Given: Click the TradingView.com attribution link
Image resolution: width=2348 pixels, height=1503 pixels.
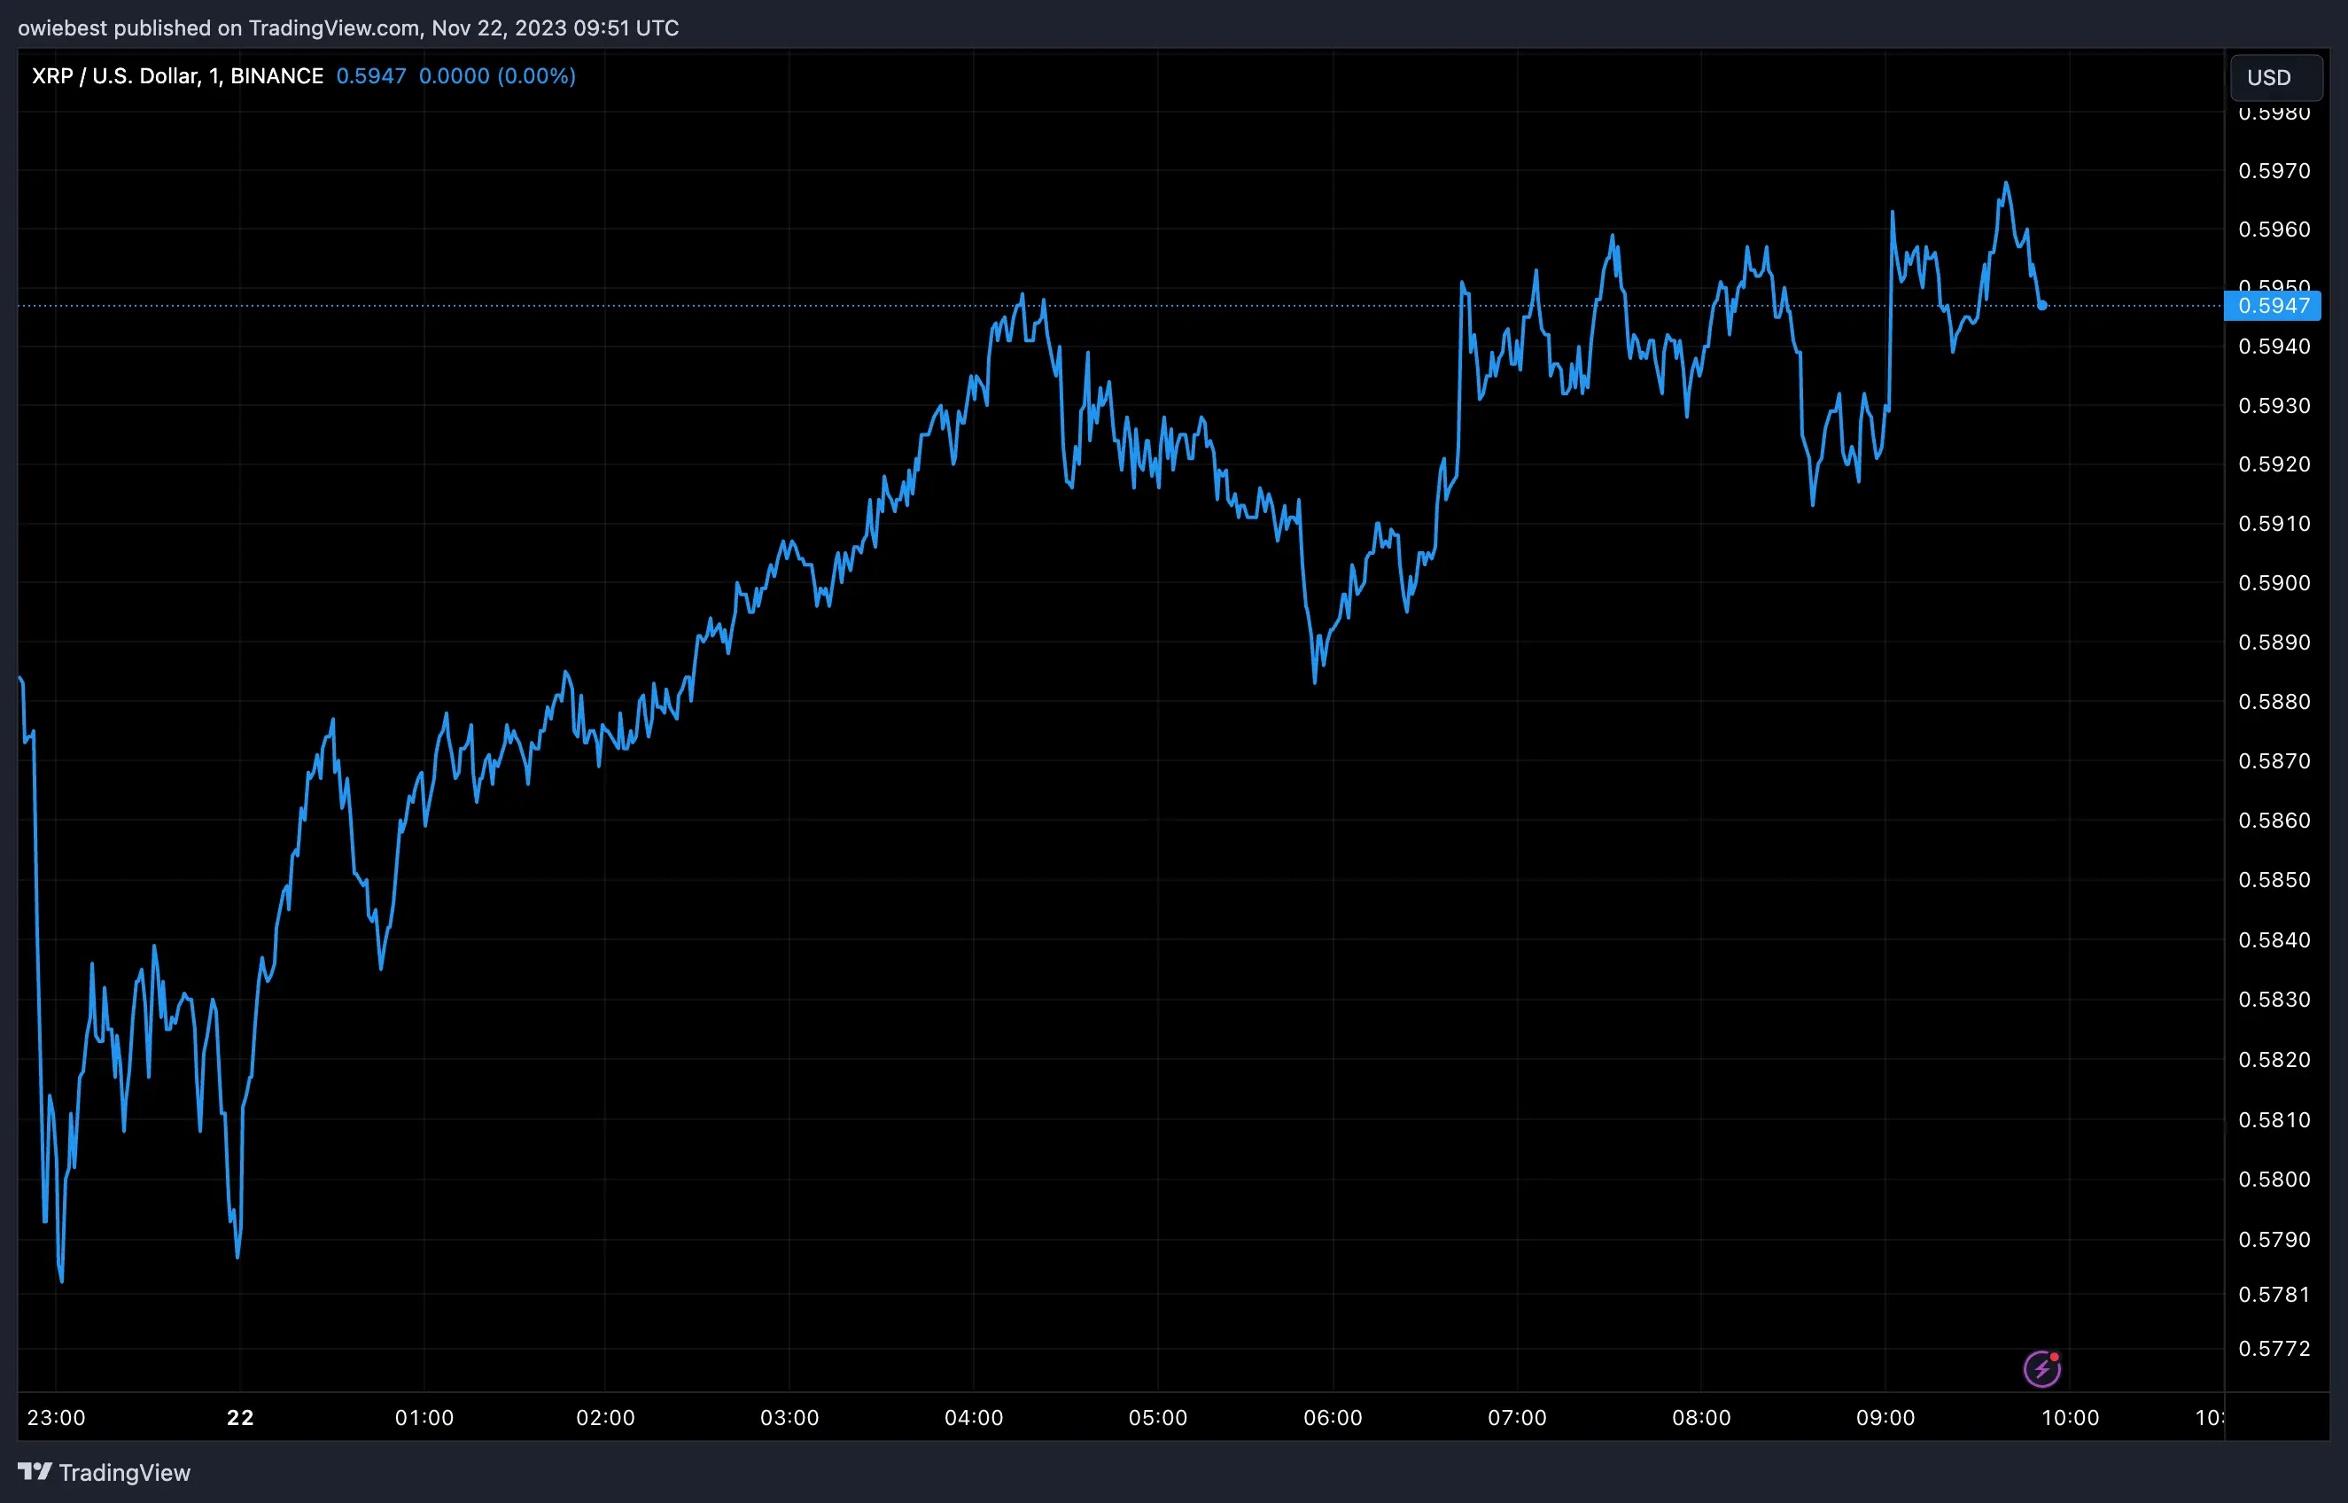Looking at the screenshot, I should (334, 28).
